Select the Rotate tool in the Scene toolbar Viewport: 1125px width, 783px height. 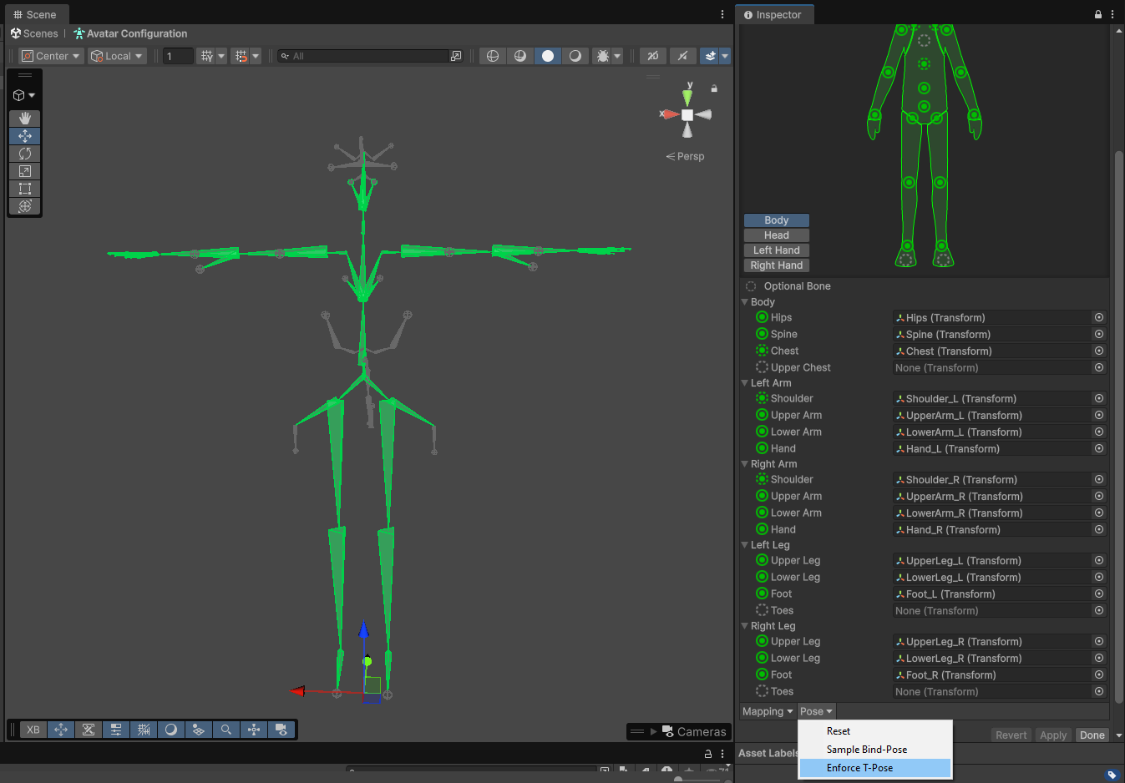pos(24,153)
